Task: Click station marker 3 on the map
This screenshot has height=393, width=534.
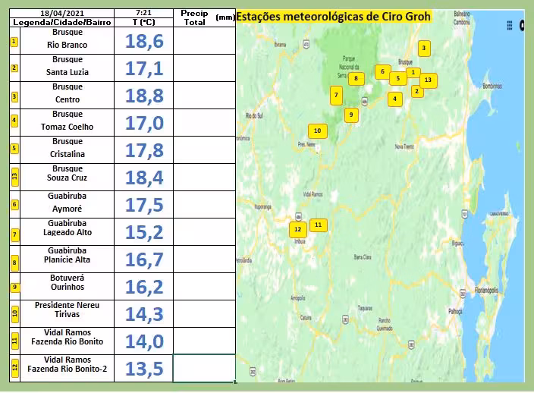Action: [424, 49]
